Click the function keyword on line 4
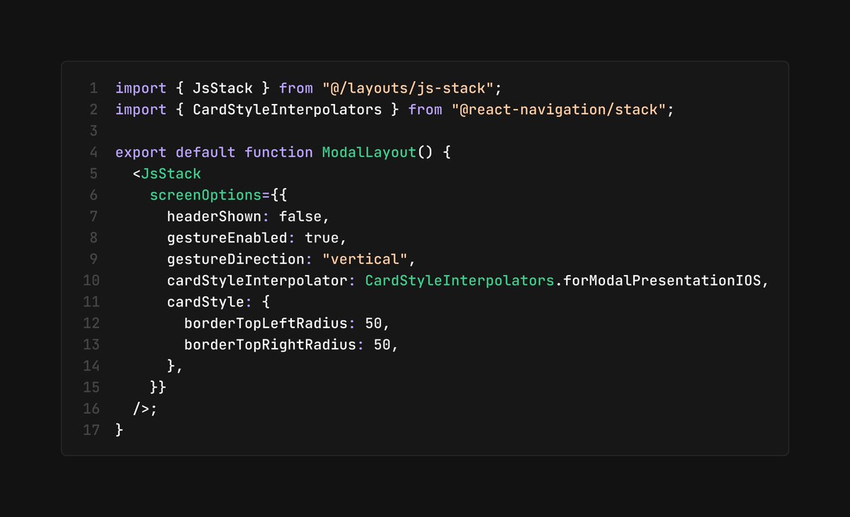 pos(278,152)
